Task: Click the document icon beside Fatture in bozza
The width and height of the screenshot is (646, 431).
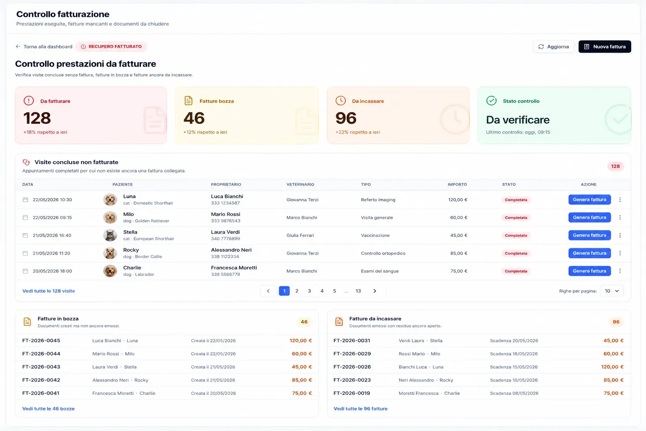Action: pos(27,322)
